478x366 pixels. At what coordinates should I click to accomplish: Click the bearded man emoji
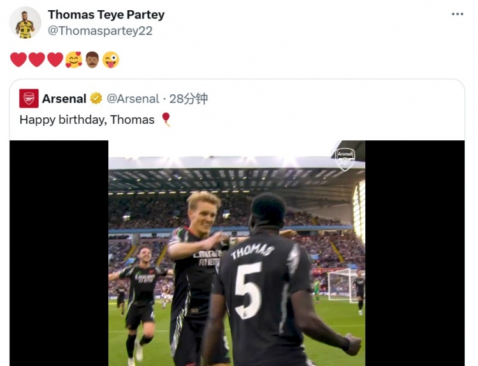92,60
